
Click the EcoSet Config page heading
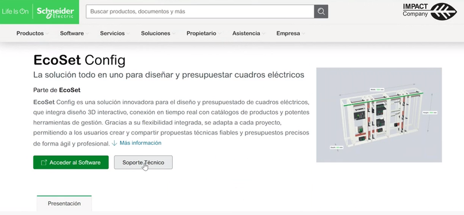pyautogui.click(x=79, y=61)
